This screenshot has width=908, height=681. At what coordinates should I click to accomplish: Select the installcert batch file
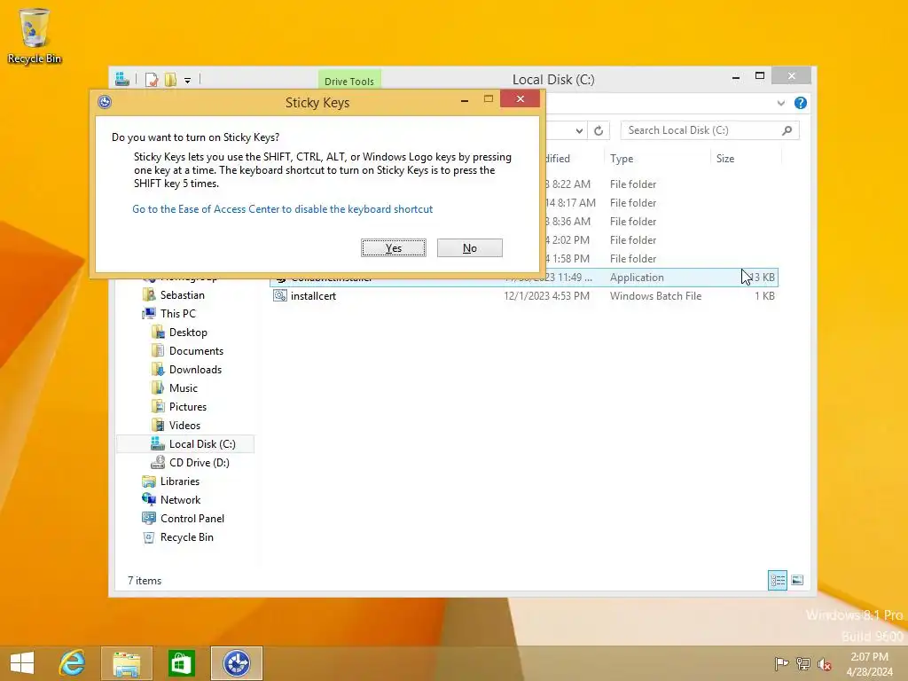point(524,296)
